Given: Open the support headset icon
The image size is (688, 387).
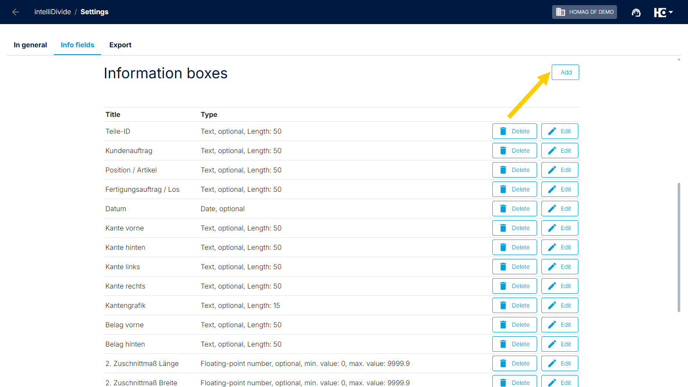Looking at the screenshot, I should pyautogui.click(x=636, y=12).
